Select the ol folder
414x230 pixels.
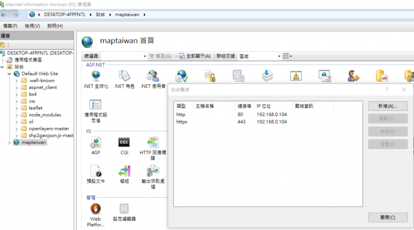[x=31, y=122]
